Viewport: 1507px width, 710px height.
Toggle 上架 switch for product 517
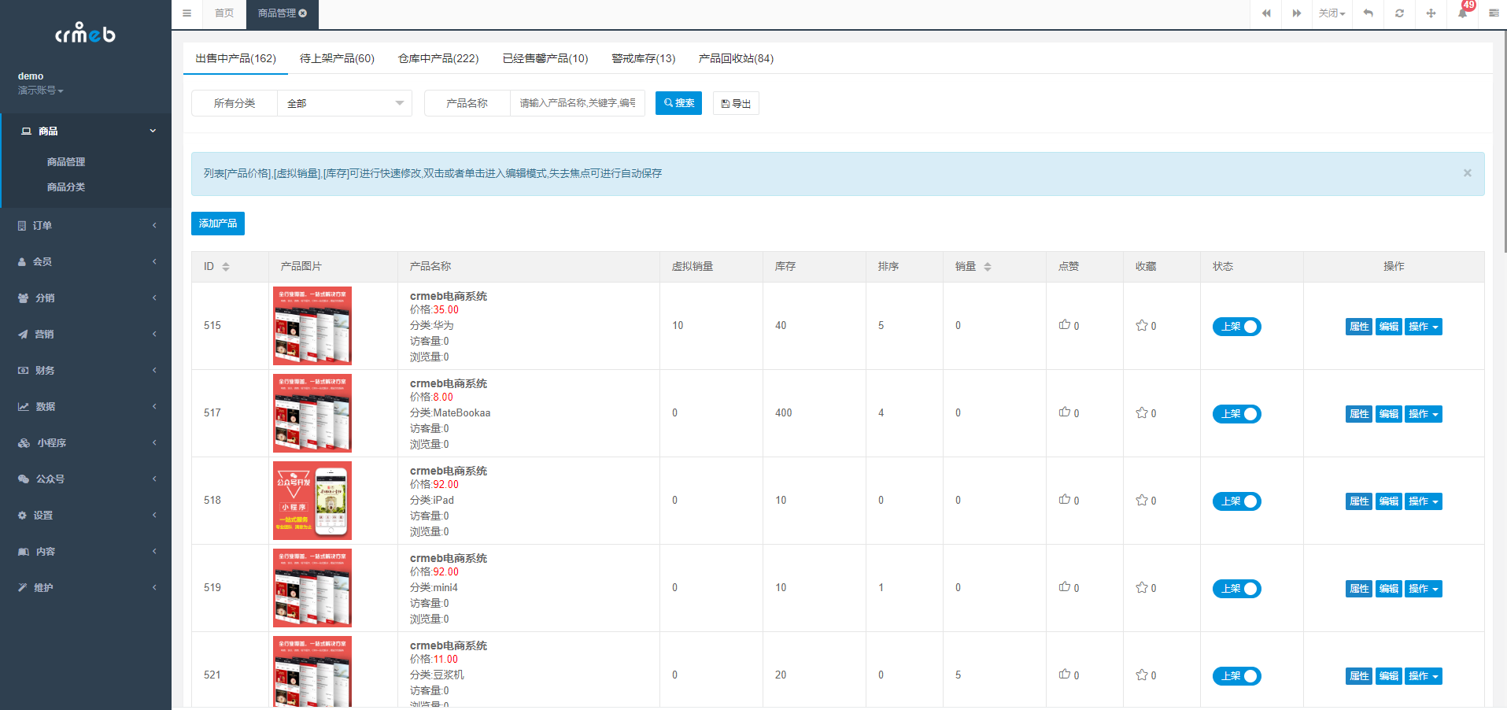[1236, 414]
